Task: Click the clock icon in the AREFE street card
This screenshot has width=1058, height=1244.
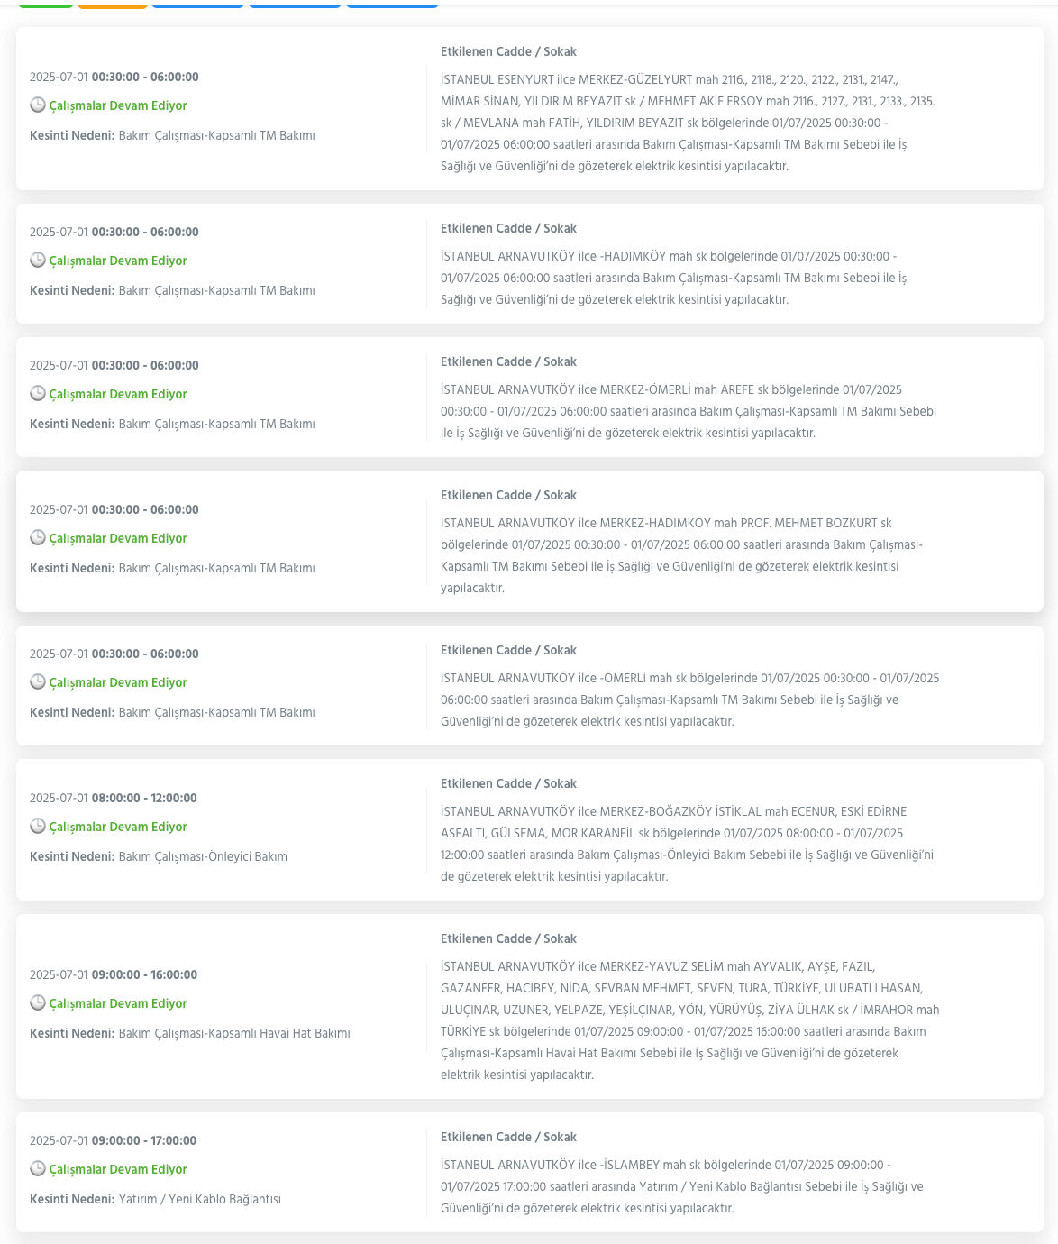Action: tap(38, 393)
